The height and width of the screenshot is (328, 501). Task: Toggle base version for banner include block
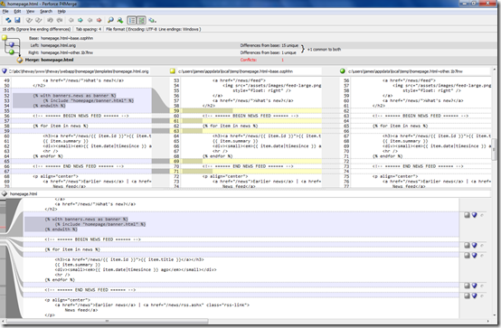(x=467, y=215)
